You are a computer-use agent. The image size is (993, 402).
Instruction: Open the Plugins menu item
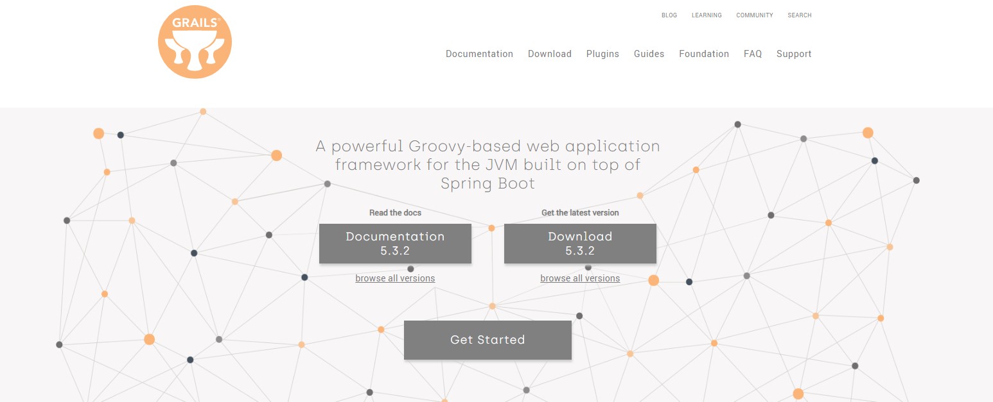click(602, 54)
